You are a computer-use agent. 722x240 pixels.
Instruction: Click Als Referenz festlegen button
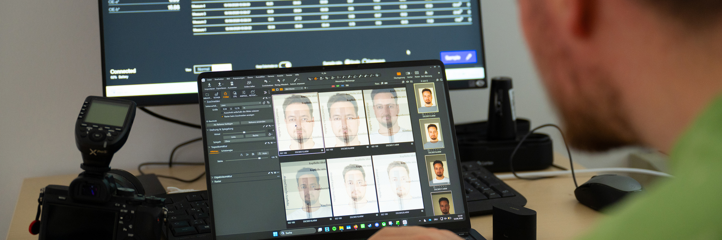[x=223, y=124]
